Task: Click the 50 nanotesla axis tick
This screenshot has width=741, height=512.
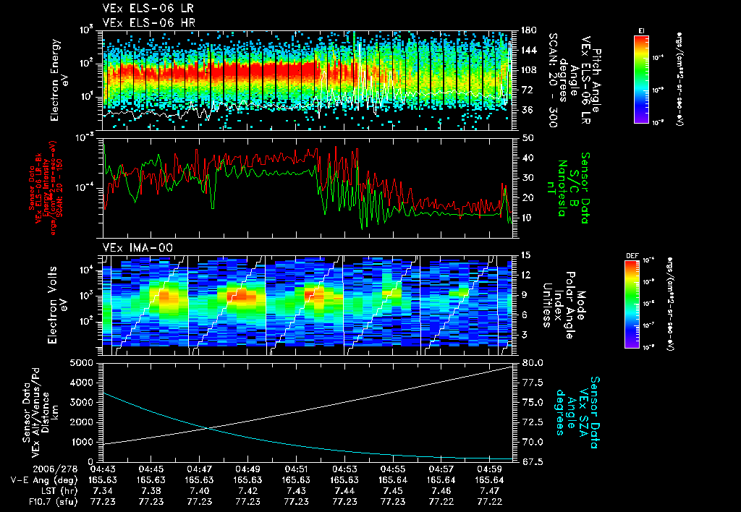Action: (x=526, y=138)
